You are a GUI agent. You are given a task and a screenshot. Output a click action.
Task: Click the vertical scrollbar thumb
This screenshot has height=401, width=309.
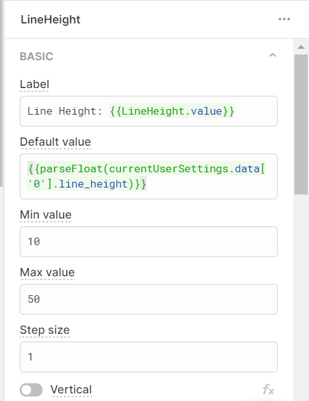[301, 124]
